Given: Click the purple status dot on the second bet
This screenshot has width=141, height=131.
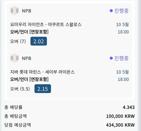Looking at the screenshot, I should 111,58.
